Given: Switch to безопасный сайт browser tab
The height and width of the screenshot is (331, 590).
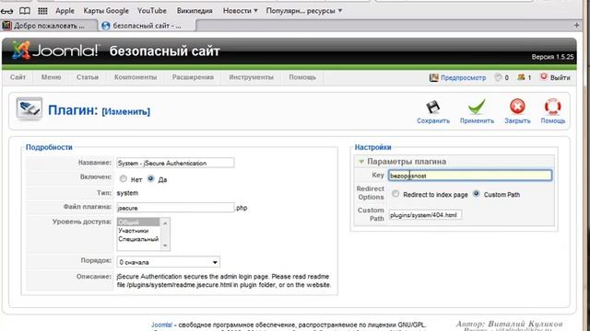Looking at the screenshot, I should pos(147,26).
